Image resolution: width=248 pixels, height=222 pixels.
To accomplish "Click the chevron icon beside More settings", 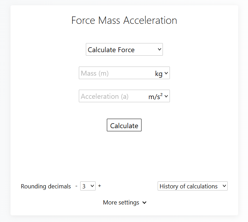I will (x=144, y=203).
